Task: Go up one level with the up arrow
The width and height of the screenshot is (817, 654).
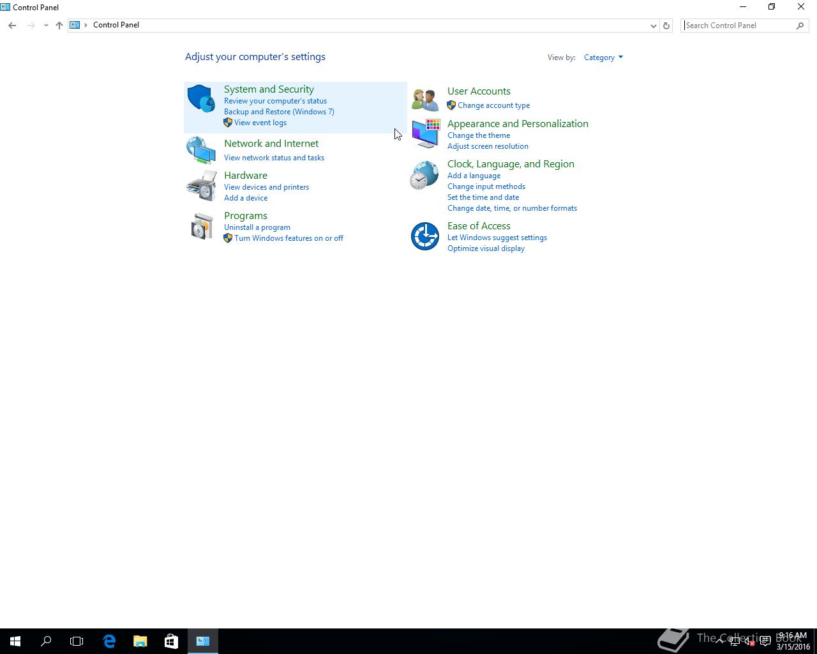Action: click(59, 25)
